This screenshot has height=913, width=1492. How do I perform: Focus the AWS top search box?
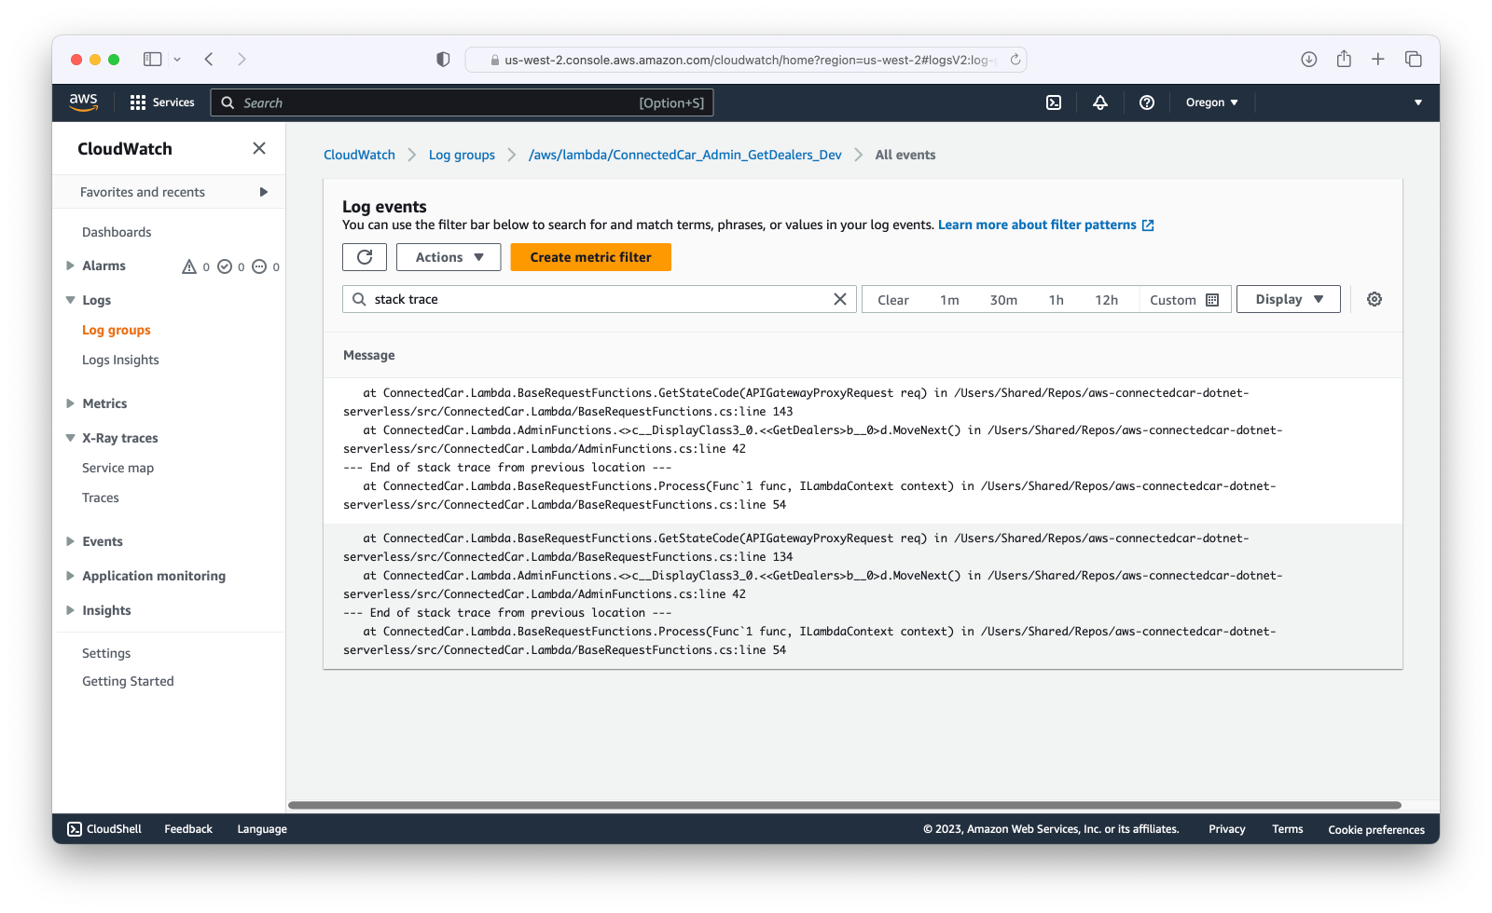coord(463,102)
